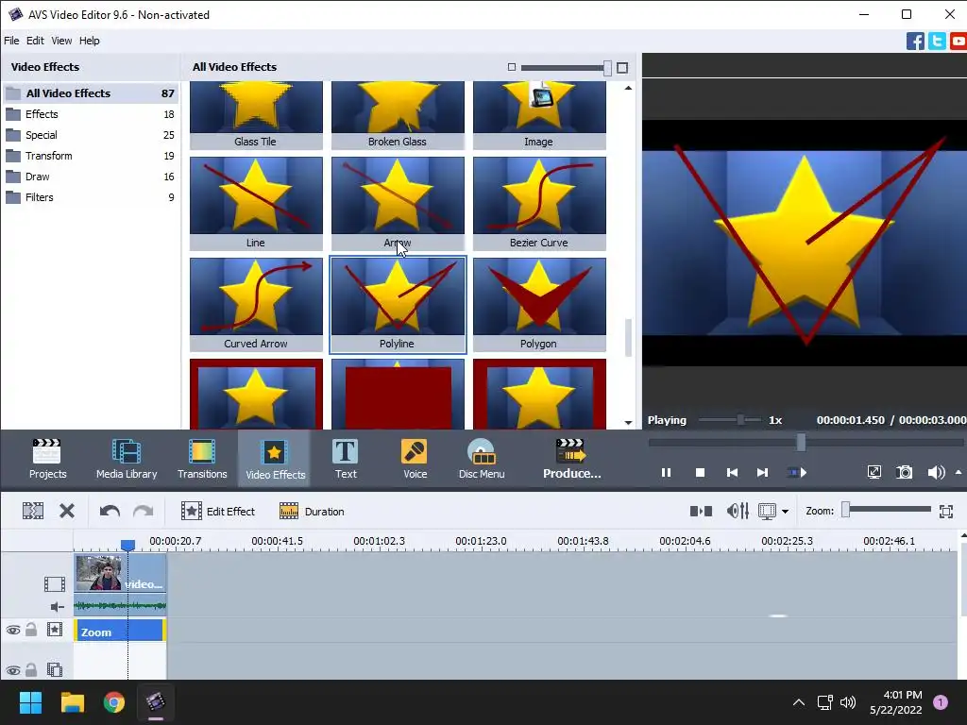Adjust the thumbnail size slider
The height and width of the screenshot is (725, 967).
(x=567, y=68)
